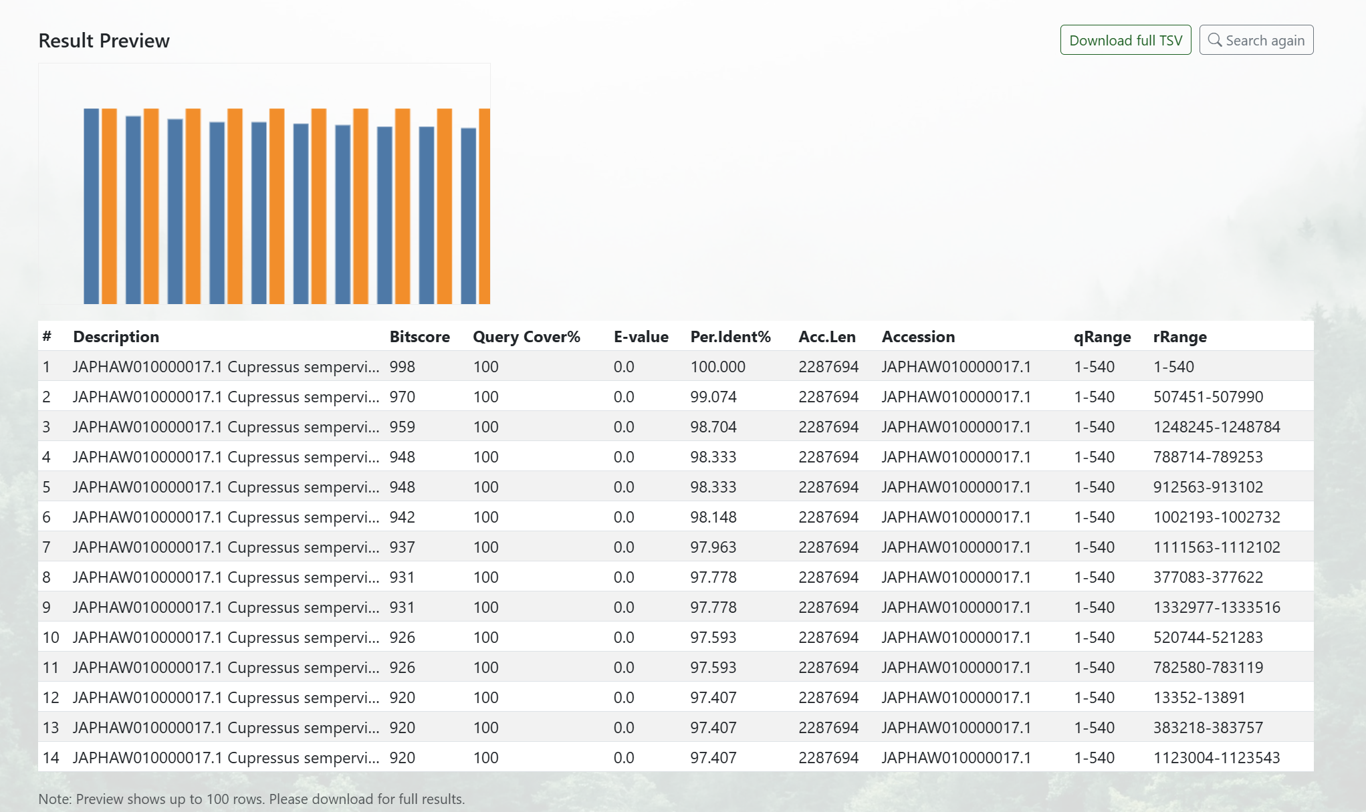Click rRange 1248245-1248784

[x=1217, y=427]
